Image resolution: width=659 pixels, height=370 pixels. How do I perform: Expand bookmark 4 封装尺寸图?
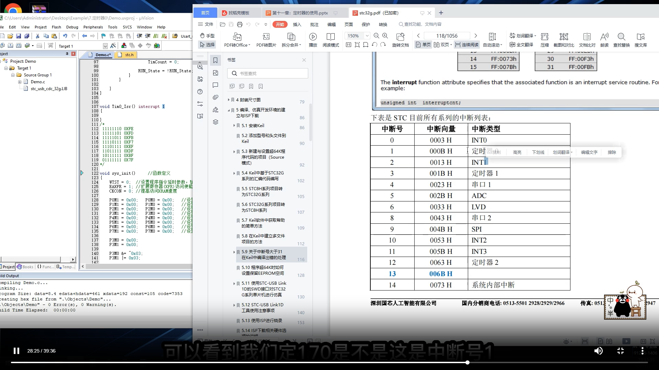click(x=229, y=100)
